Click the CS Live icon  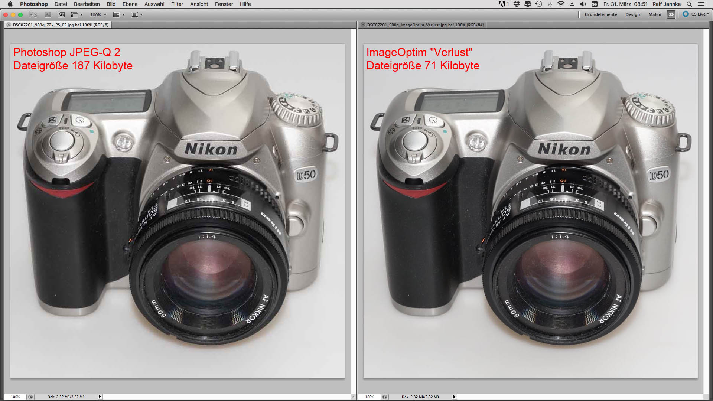(686, 14)
